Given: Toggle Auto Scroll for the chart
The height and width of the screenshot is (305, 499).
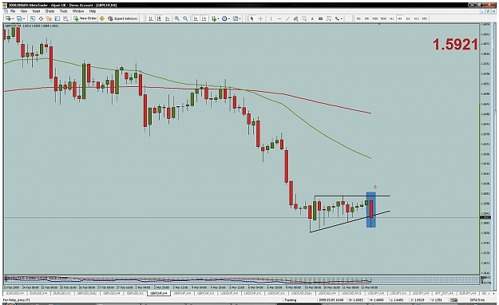Looking at the screenshot, I should coord(196,18).
